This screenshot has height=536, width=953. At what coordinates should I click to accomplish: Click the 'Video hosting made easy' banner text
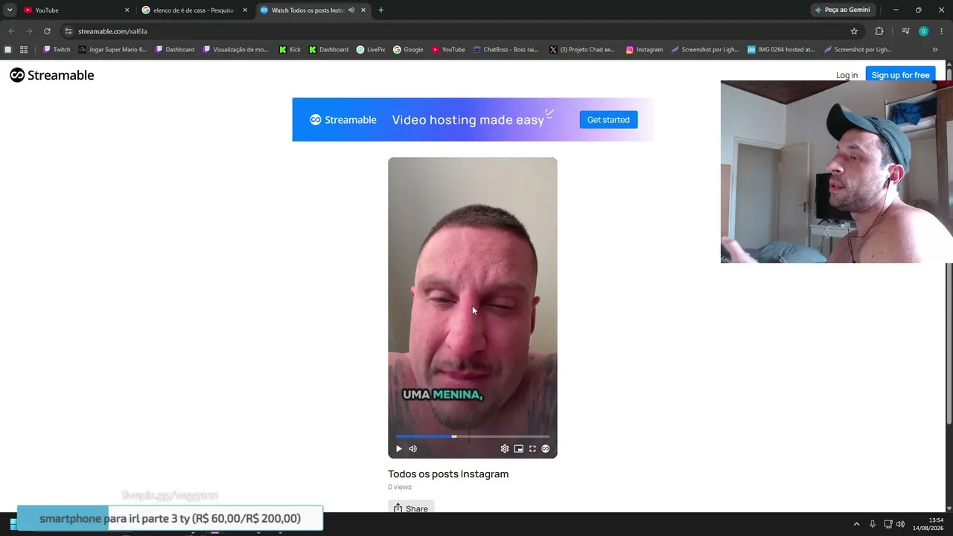tap(468, 120)
